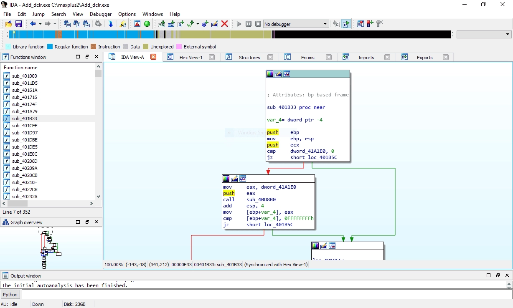Float the Functions window panel
Screen dimensions: 513x308
(87, 57)
